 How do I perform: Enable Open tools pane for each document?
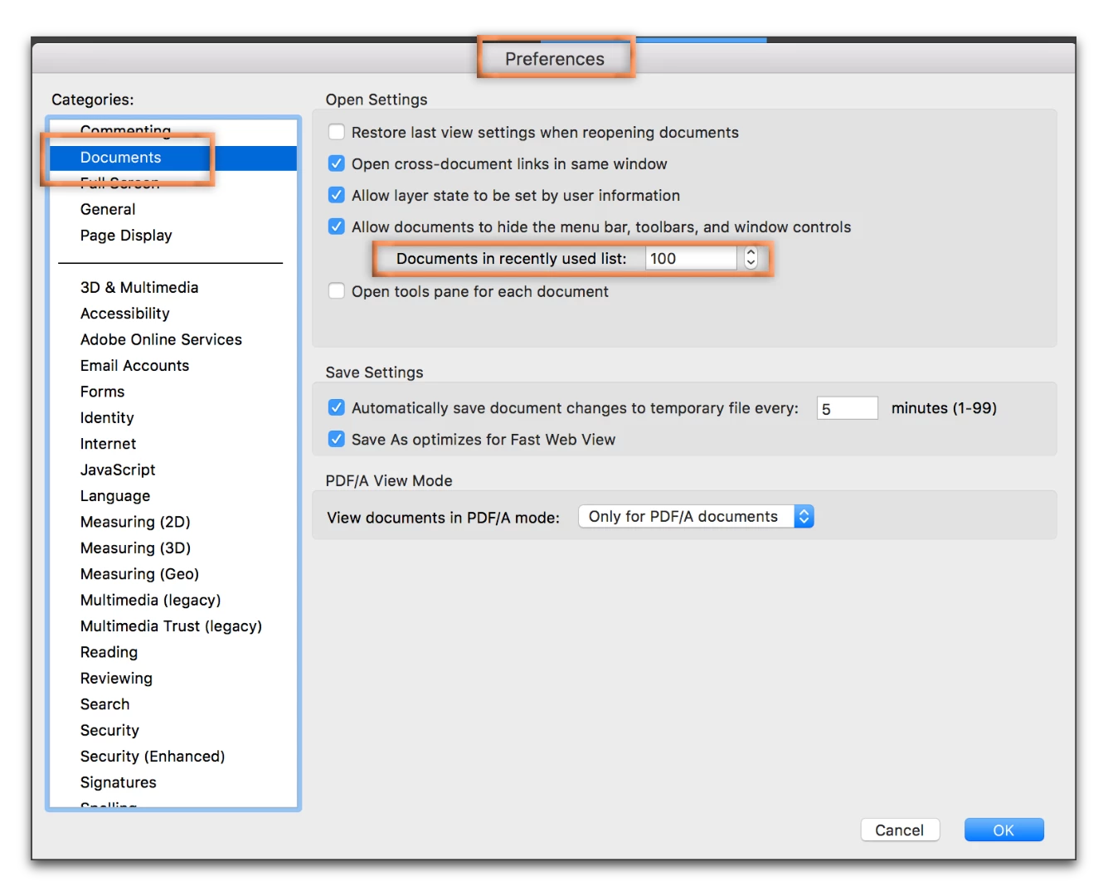[x=337, y=292]
